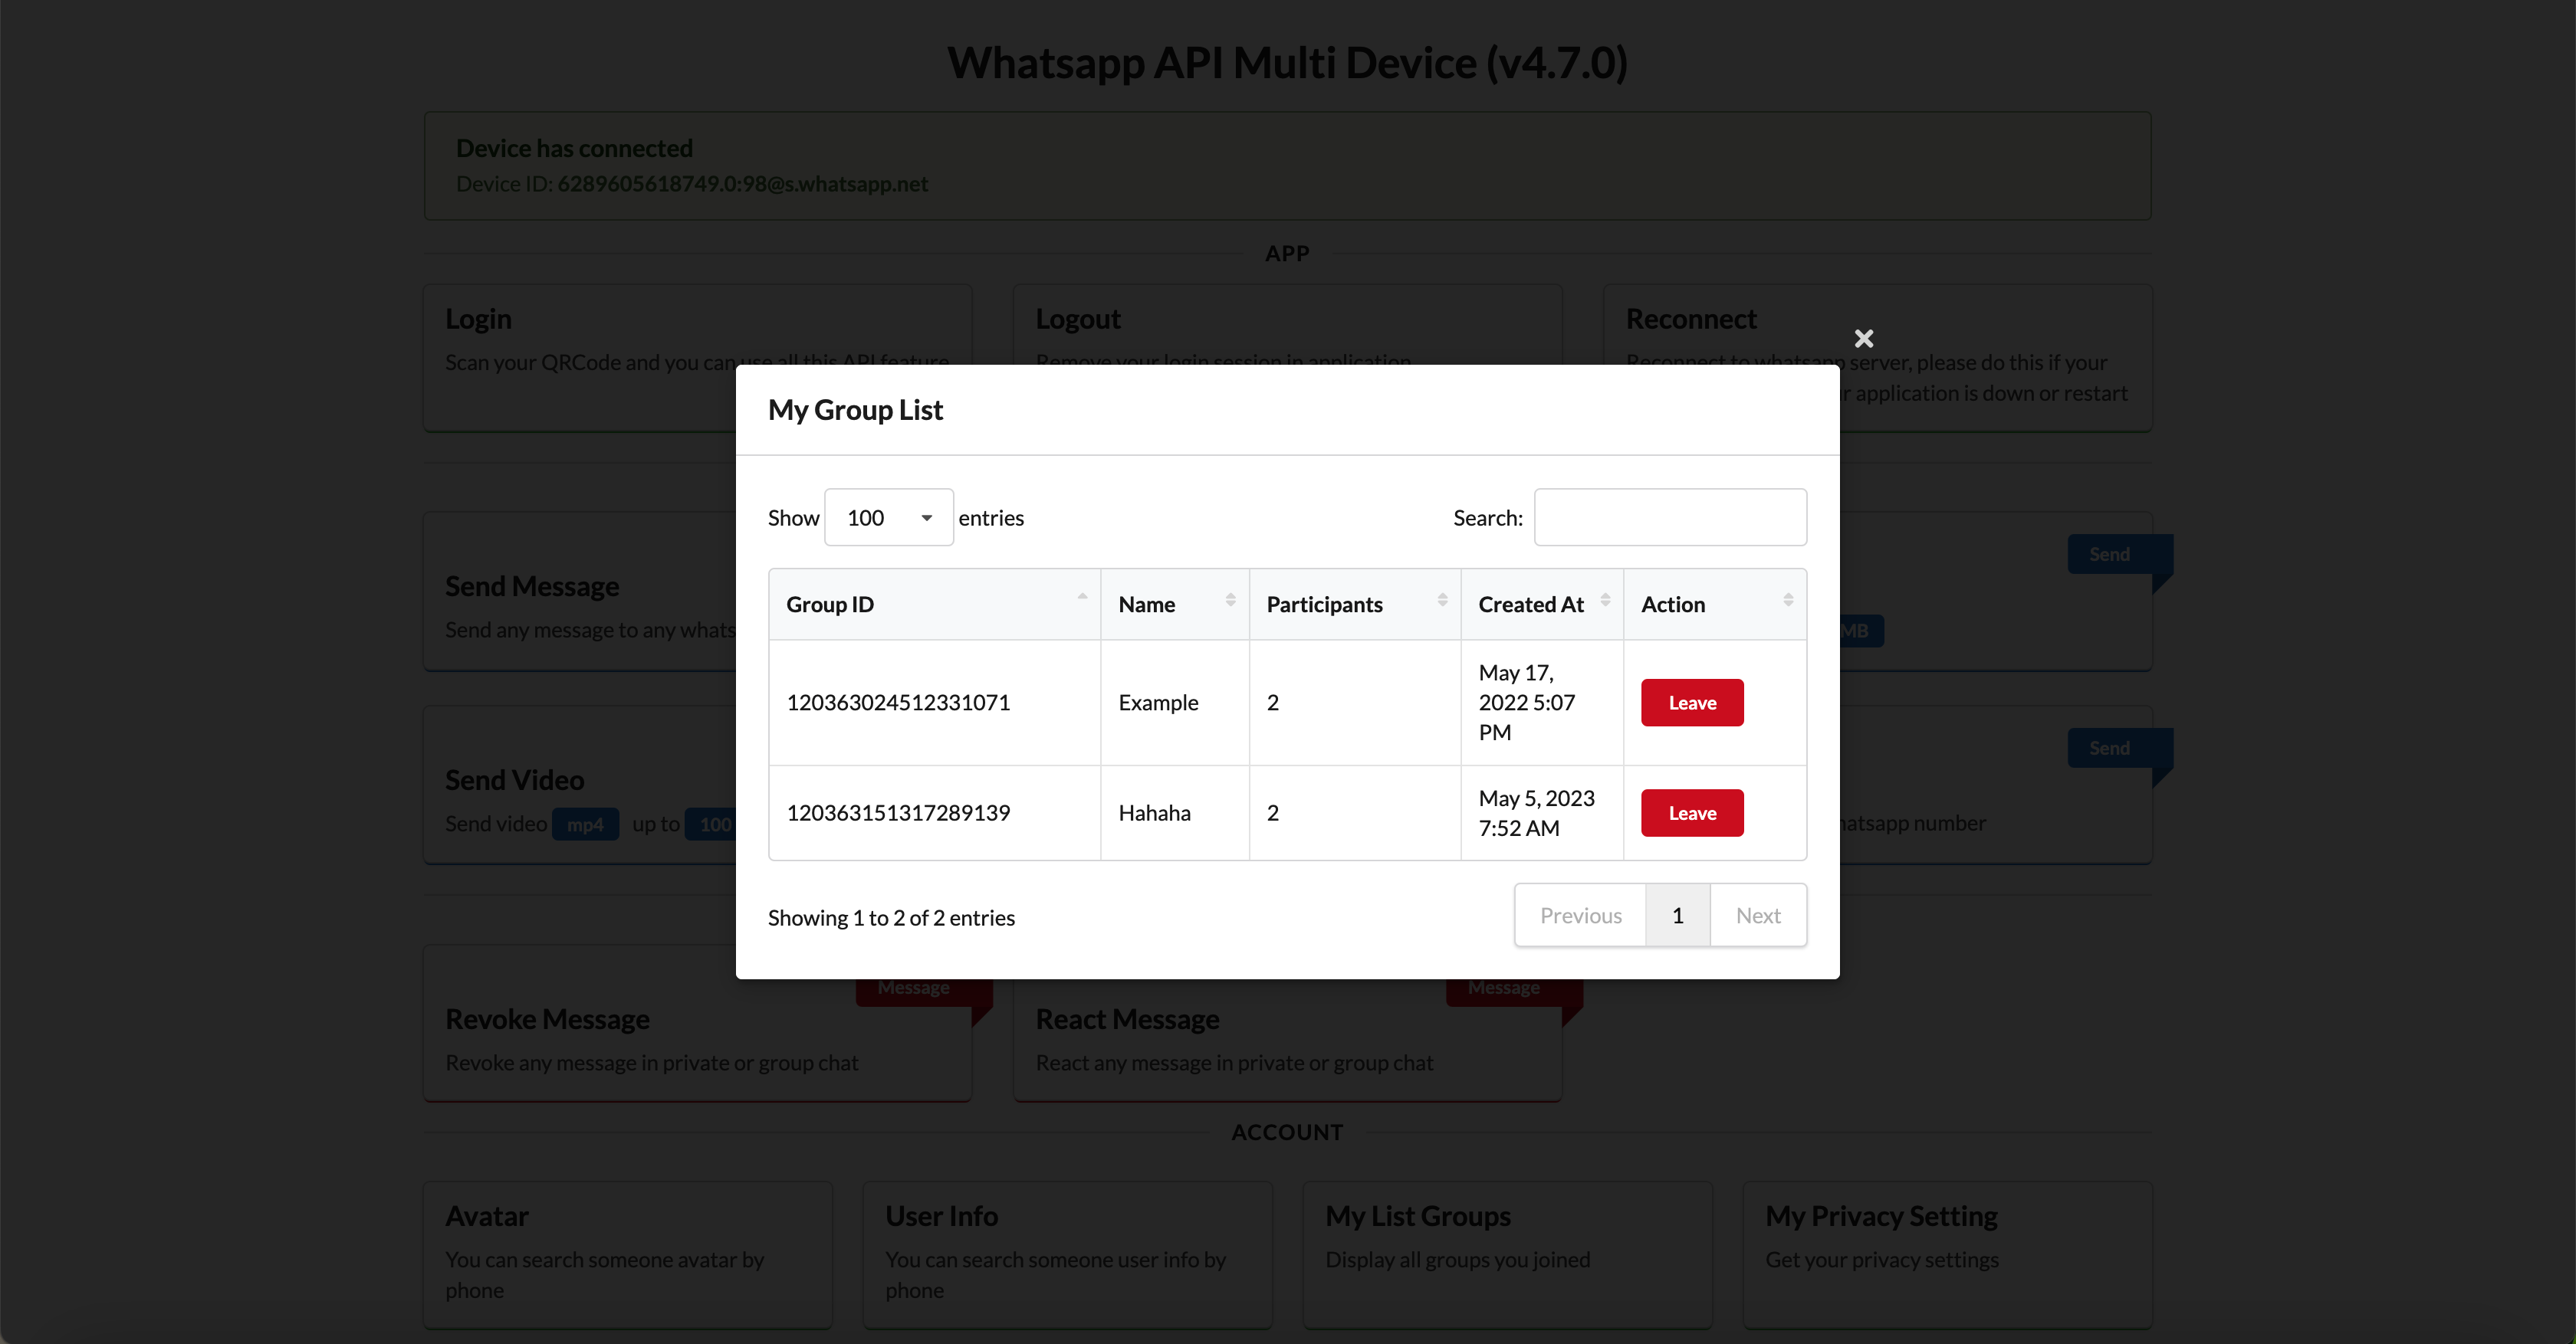Open the React Message card
2576x1344 pixels.
pos(1287,1039)
